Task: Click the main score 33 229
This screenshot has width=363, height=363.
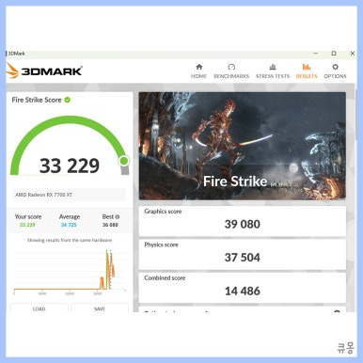Action: [x=70, y=166]
